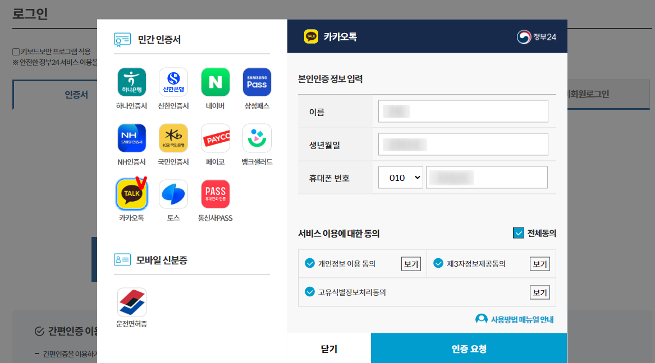Screen dimensions: 655x363
Task: Select the 삼성패스 Samsung Pass icon
Action: pyautogui.click(x=257, y=82)
